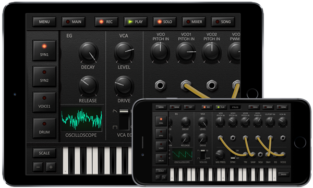Click the VCA EG slider switch
313x188 pixels.
[124, 119]
